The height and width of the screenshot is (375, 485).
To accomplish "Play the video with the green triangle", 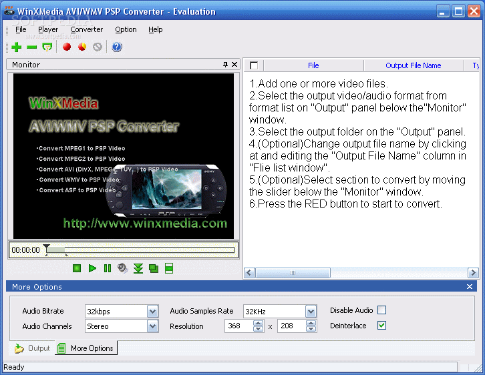I will tap(92, 268).
